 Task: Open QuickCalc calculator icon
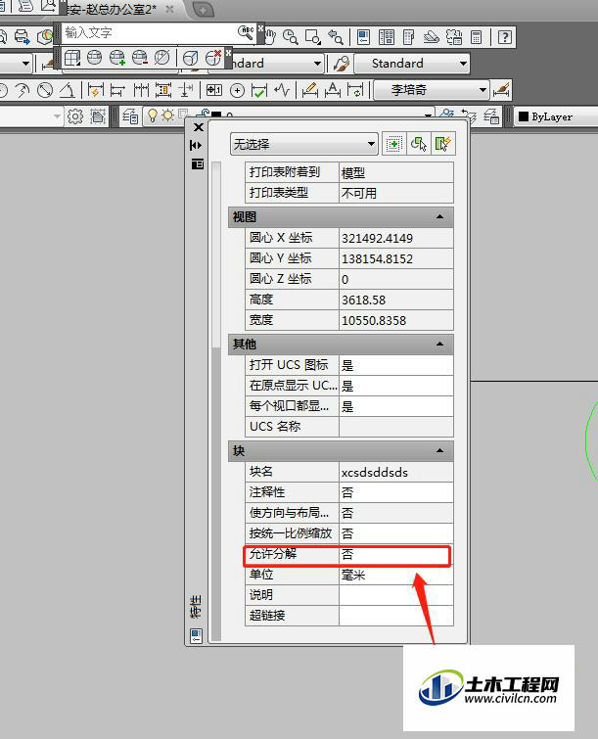(x=476, y=37)
